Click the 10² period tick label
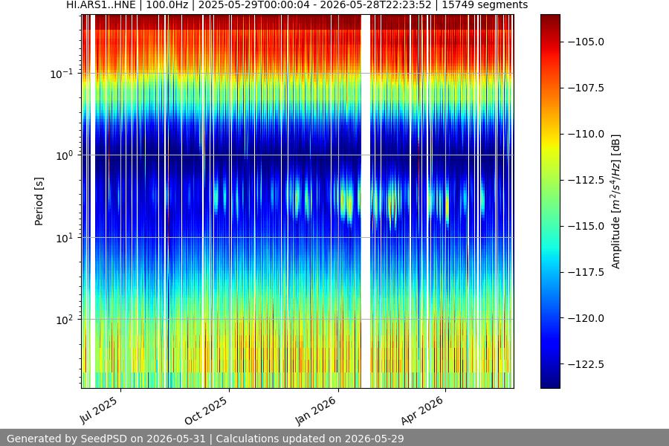Image resolution: width=669 pixels, height=446 pixels. (x=65, y=320)
